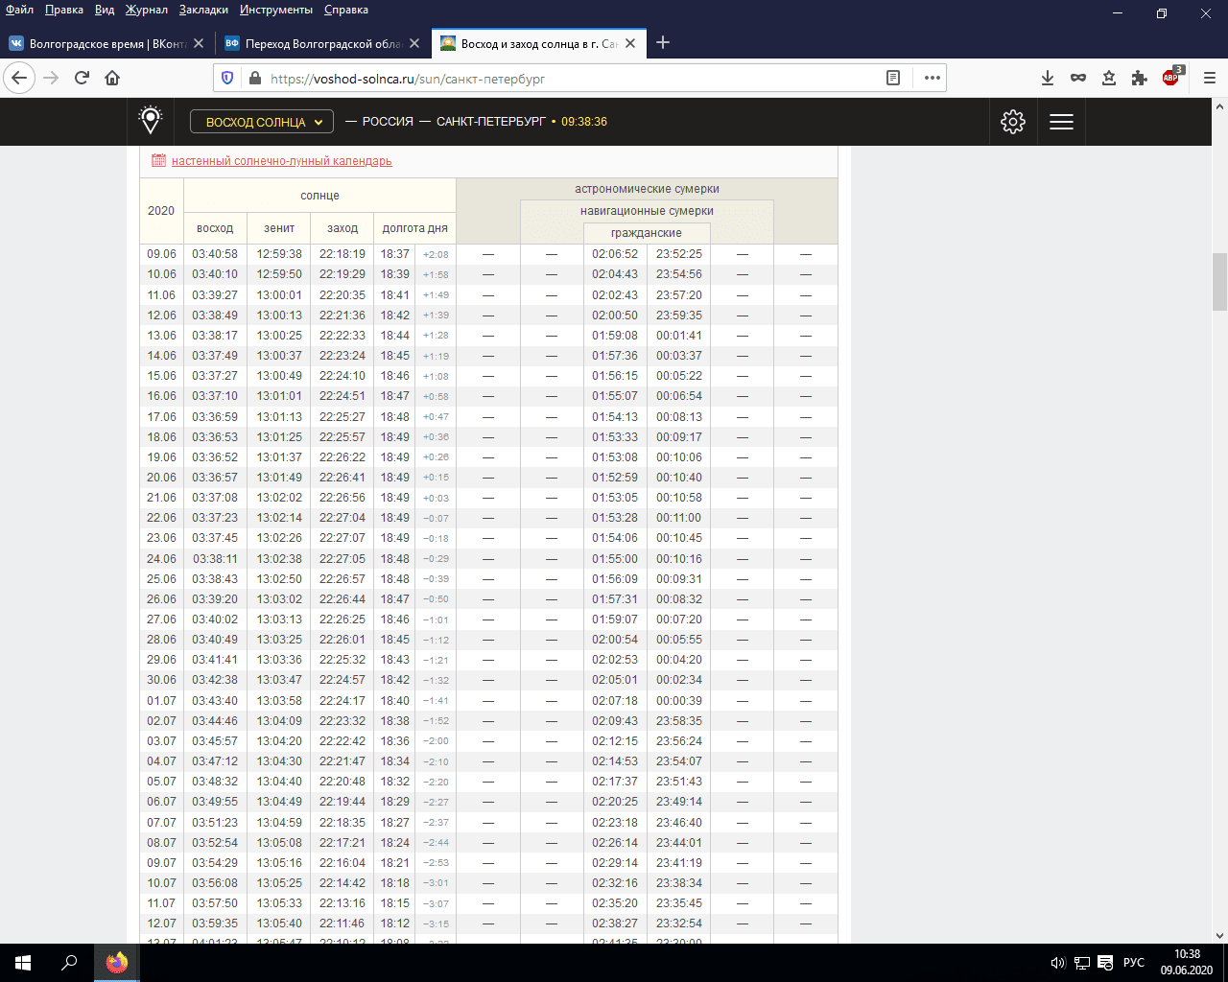Close the Volgograd time VK tab
Screen dimensions: 1228x982
(199, 43)
